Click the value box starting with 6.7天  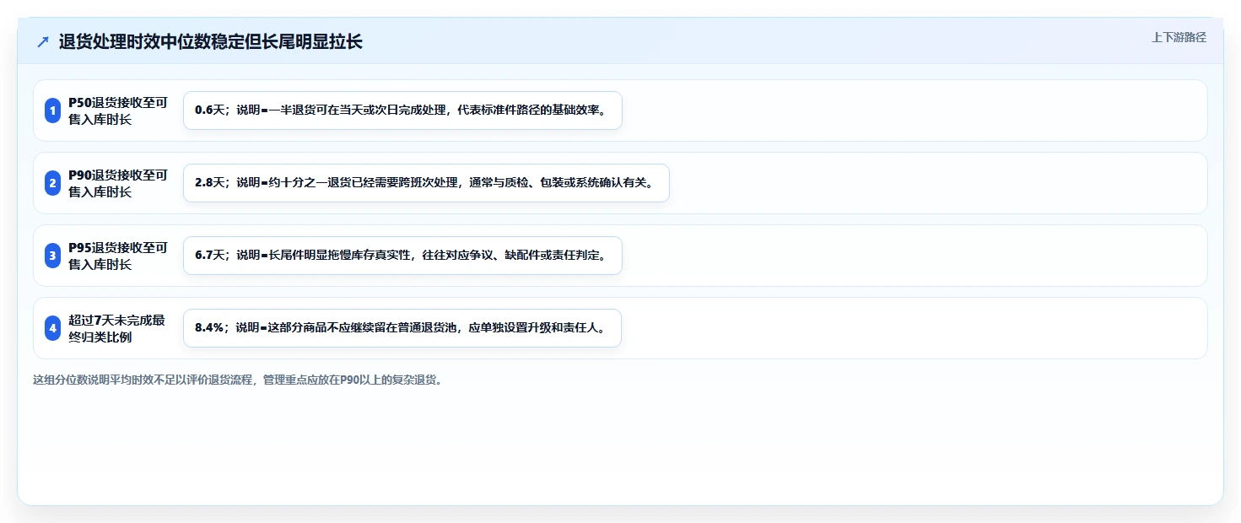(402, 256)
